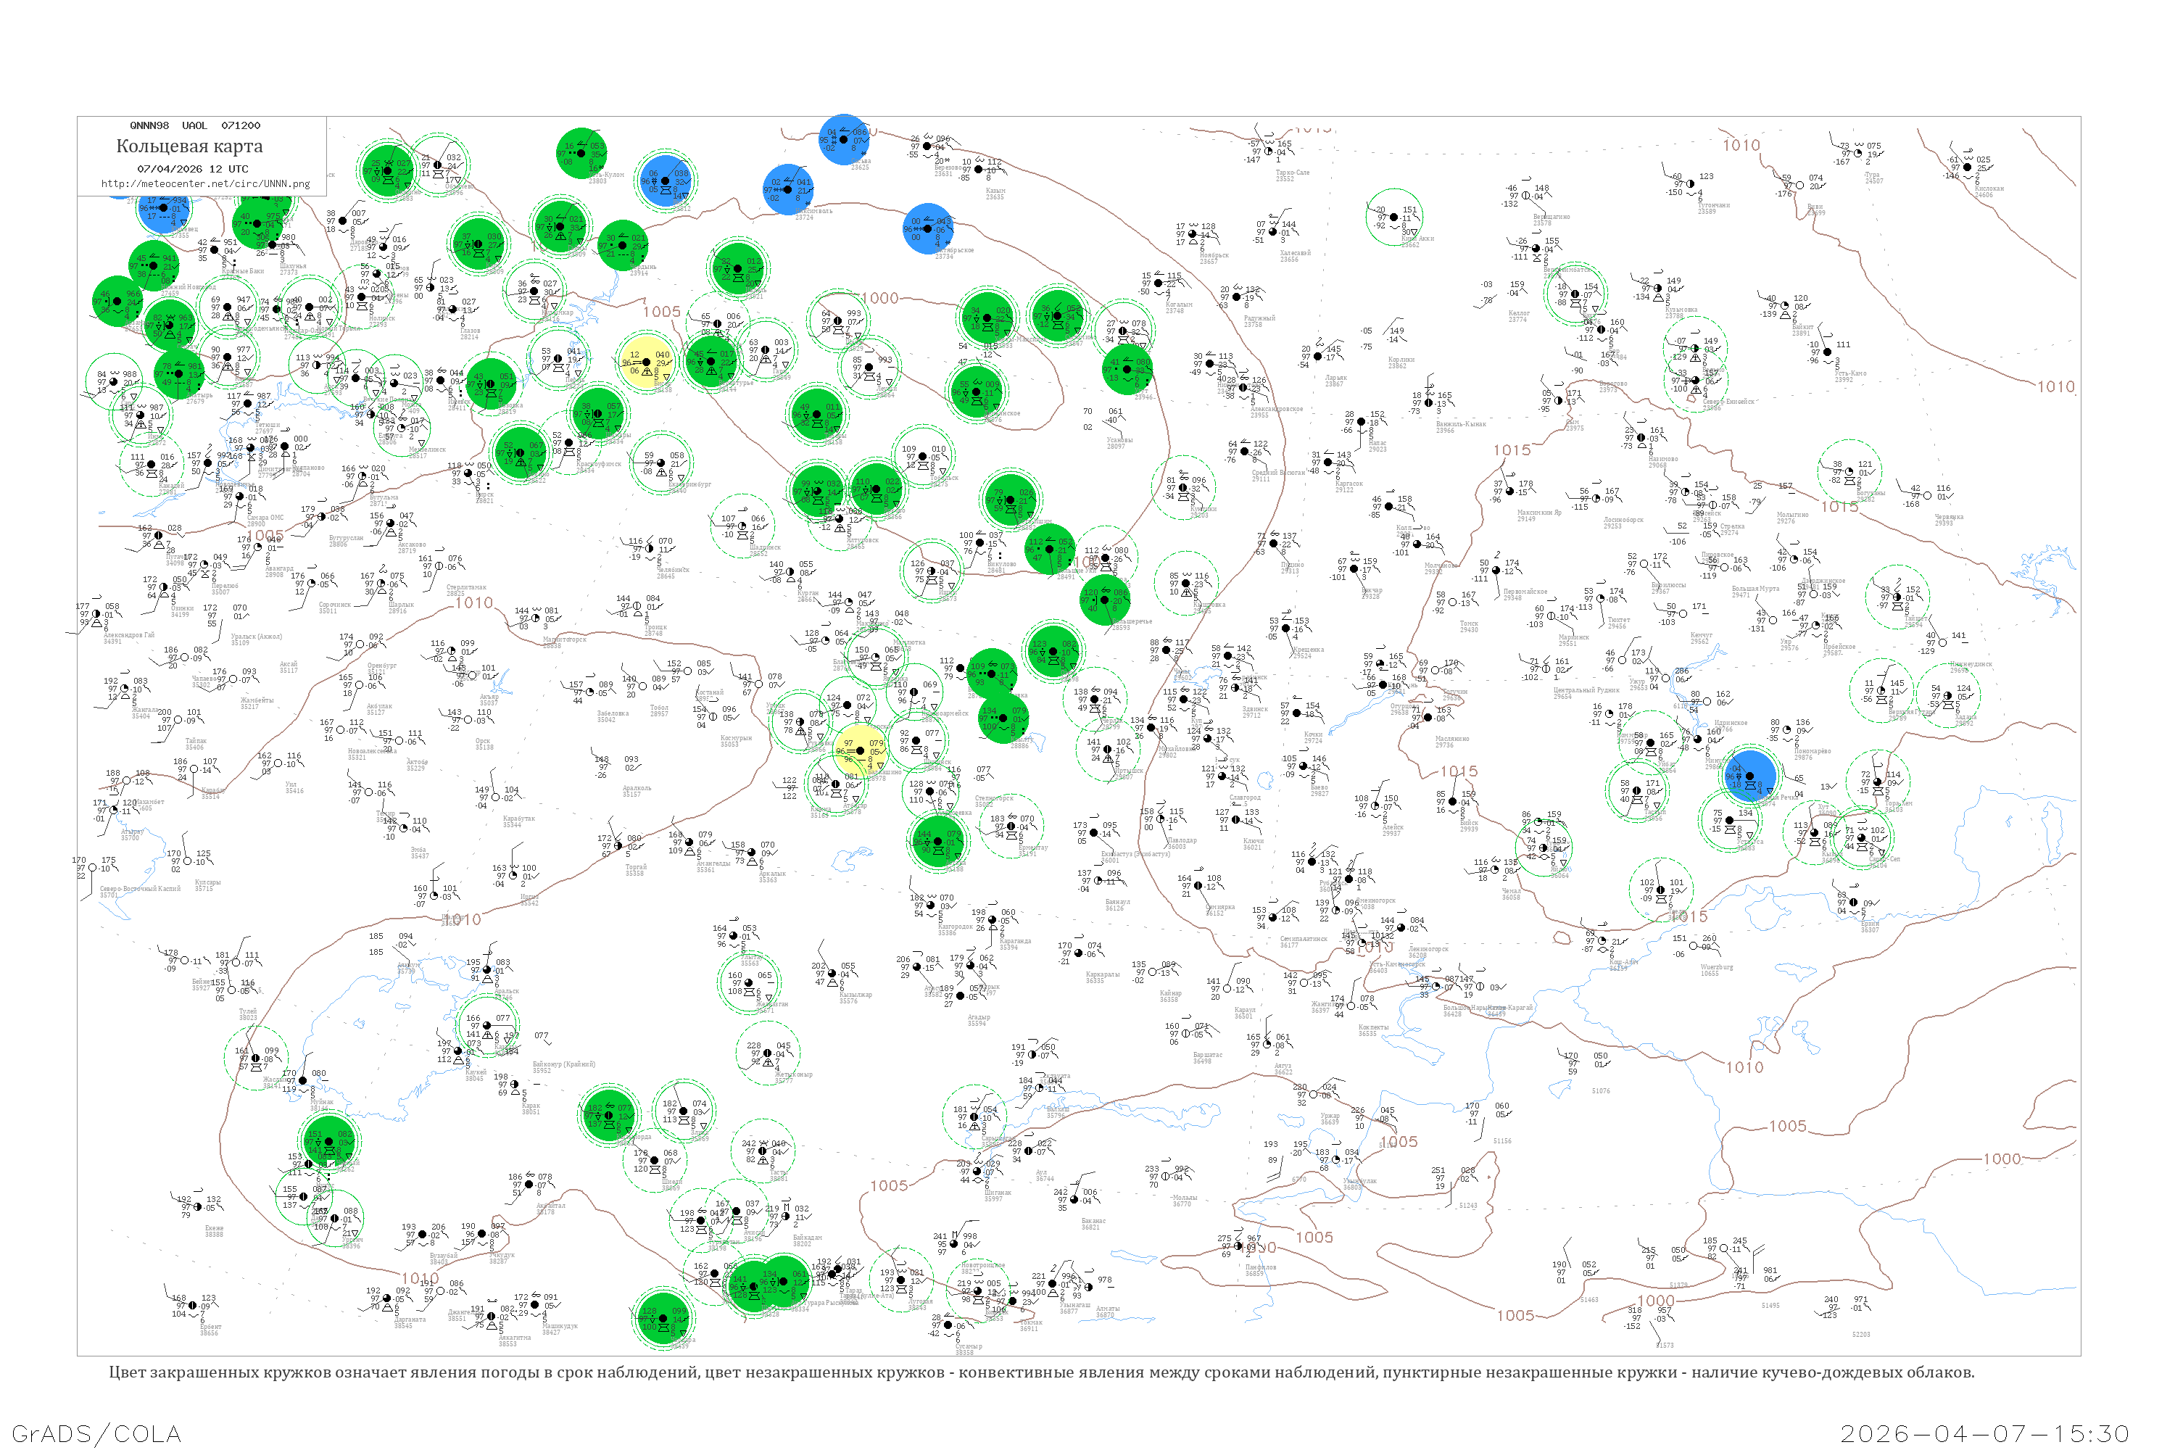Click the 2026-04-07-15:30 timestamp
2175x1450 pixels.
tap(1984, 1433)
